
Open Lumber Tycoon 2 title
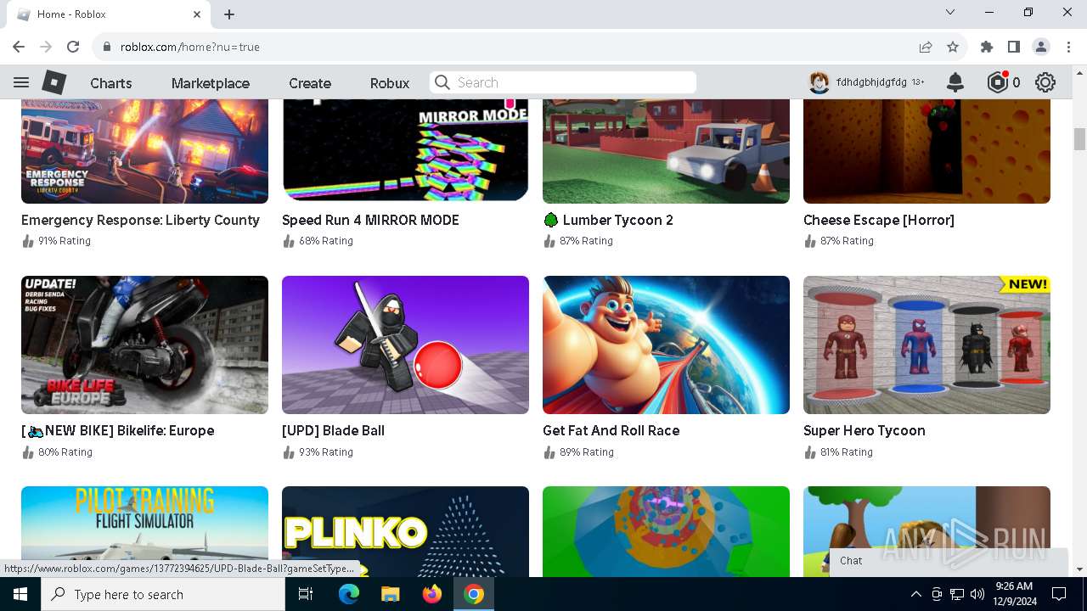[608, 220]
